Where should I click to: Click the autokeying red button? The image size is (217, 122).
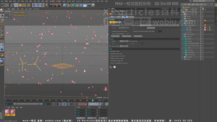pyautogui.click(x=82, y=104)
